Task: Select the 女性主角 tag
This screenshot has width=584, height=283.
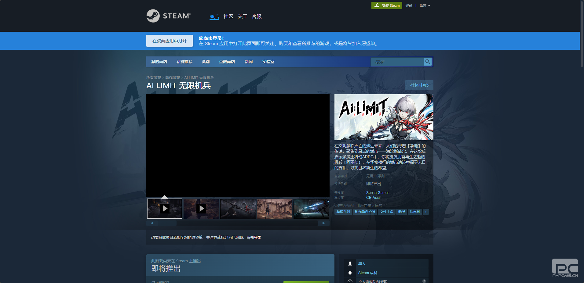Action: click(387, 212)
